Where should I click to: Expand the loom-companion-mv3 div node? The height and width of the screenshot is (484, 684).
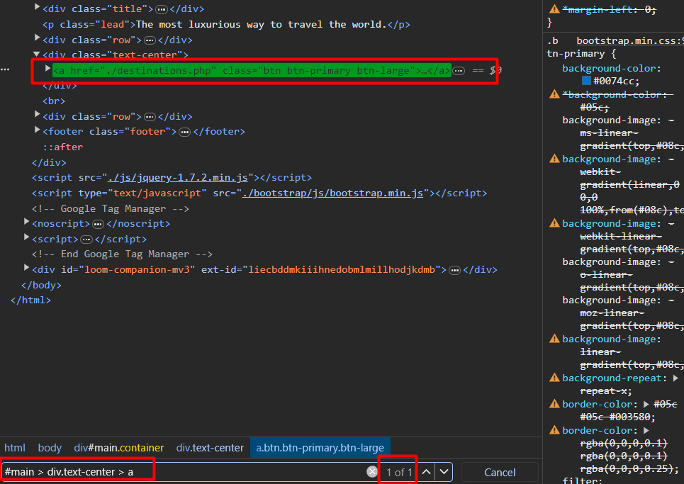27,268
